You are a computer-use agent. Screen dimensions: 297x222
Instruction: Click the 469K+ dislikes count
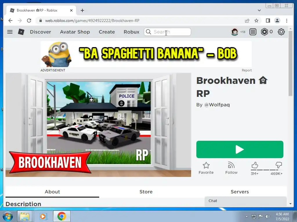[276, 173]
